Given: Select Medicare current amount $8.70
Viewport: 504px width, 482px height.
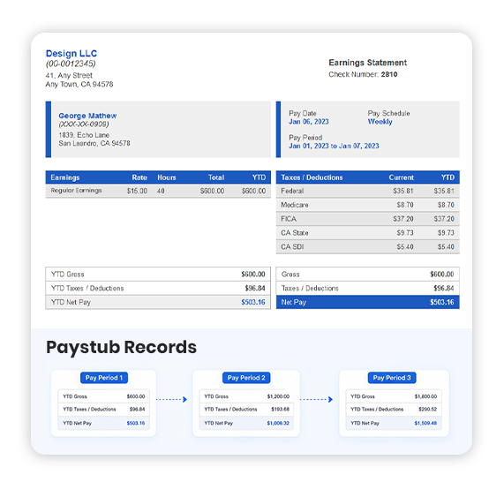Looking at the screenshot, I should (405, 205).
